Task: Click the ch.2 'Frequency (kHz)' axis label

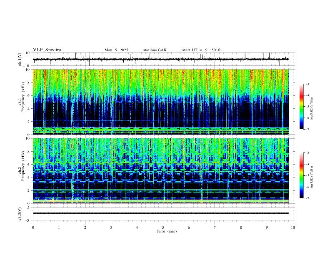Action: point(23,166)
